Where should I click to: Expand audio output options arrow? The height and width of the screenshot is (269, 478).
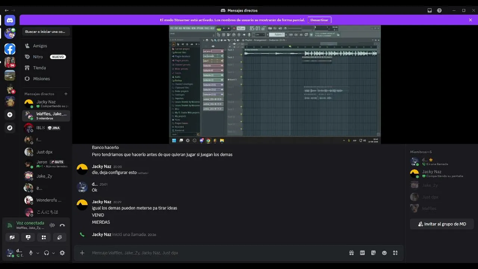click(x=53, y=253)
